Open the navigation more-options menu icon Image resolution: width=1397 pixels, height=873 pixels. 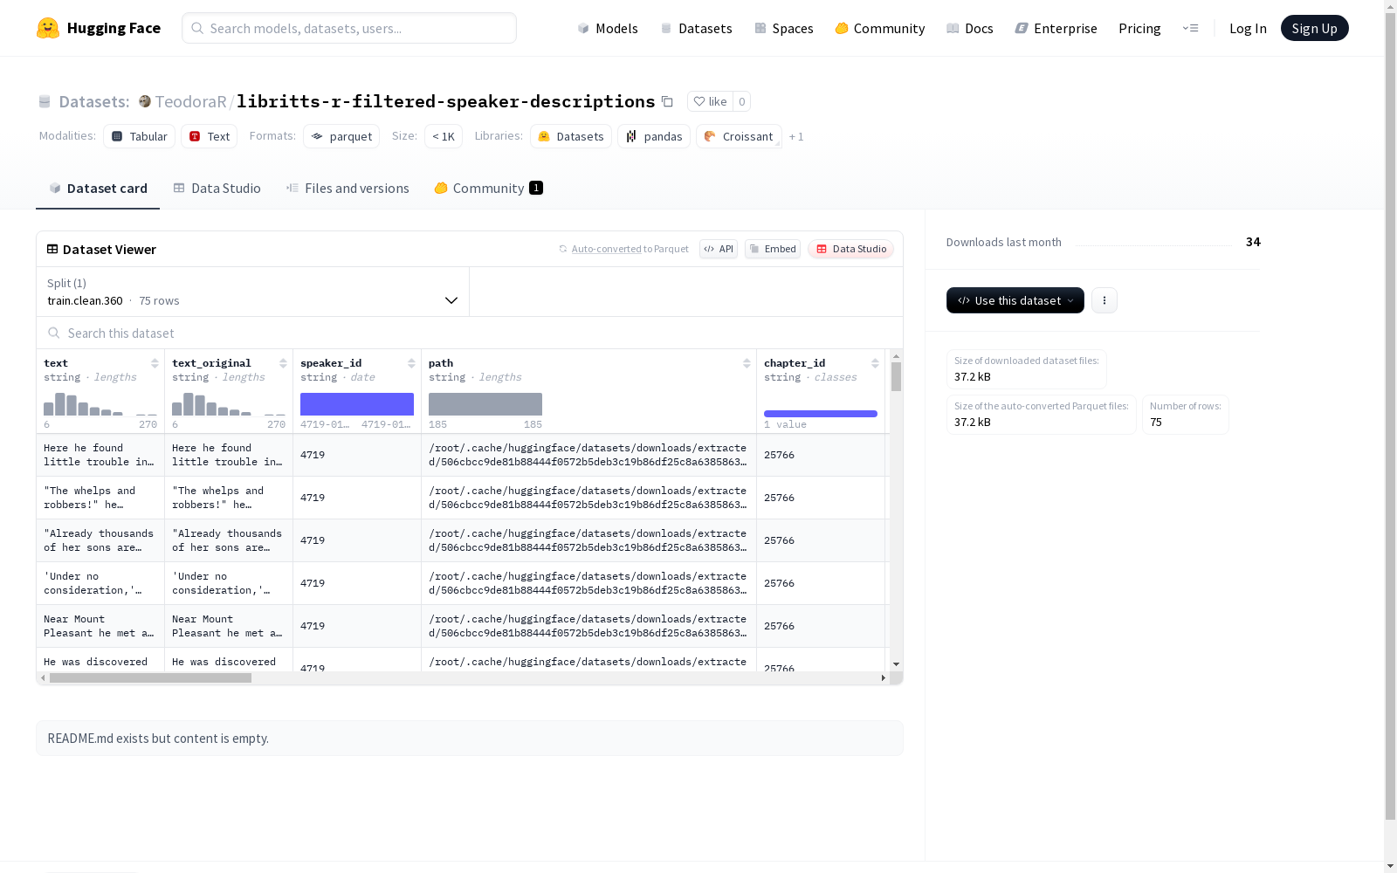(x=1190, y=28)
